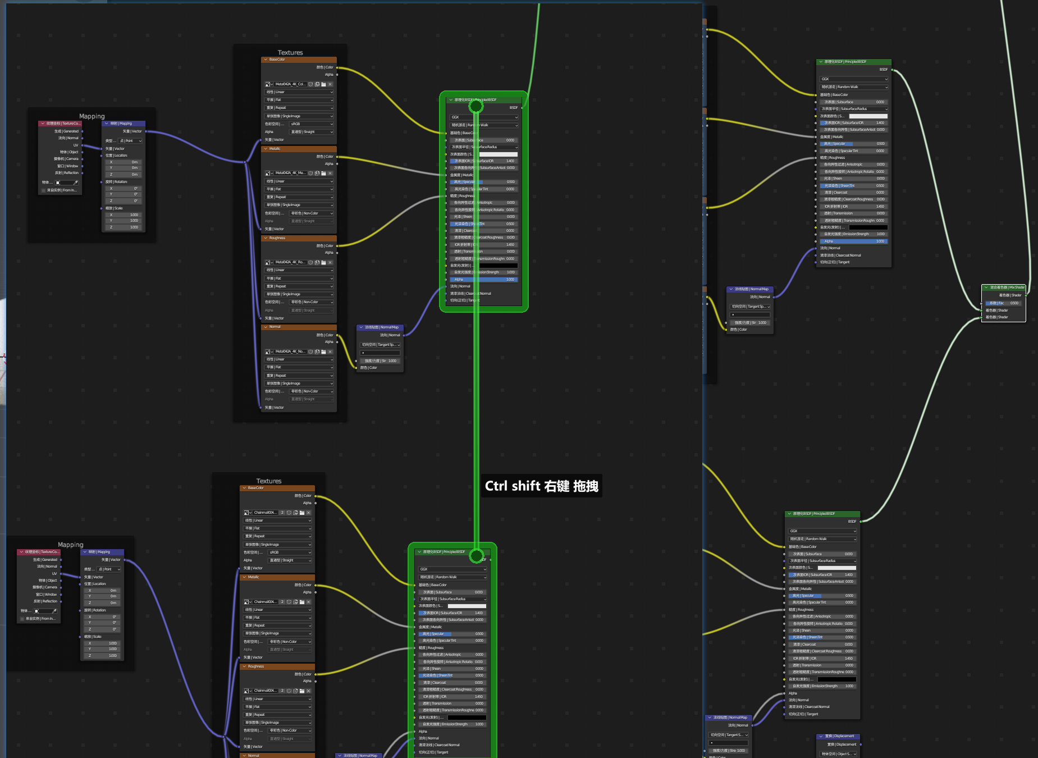This screenshot has height=758, width=1038.
Task: Click the top Textures frame label
Action: click(290, 52)
